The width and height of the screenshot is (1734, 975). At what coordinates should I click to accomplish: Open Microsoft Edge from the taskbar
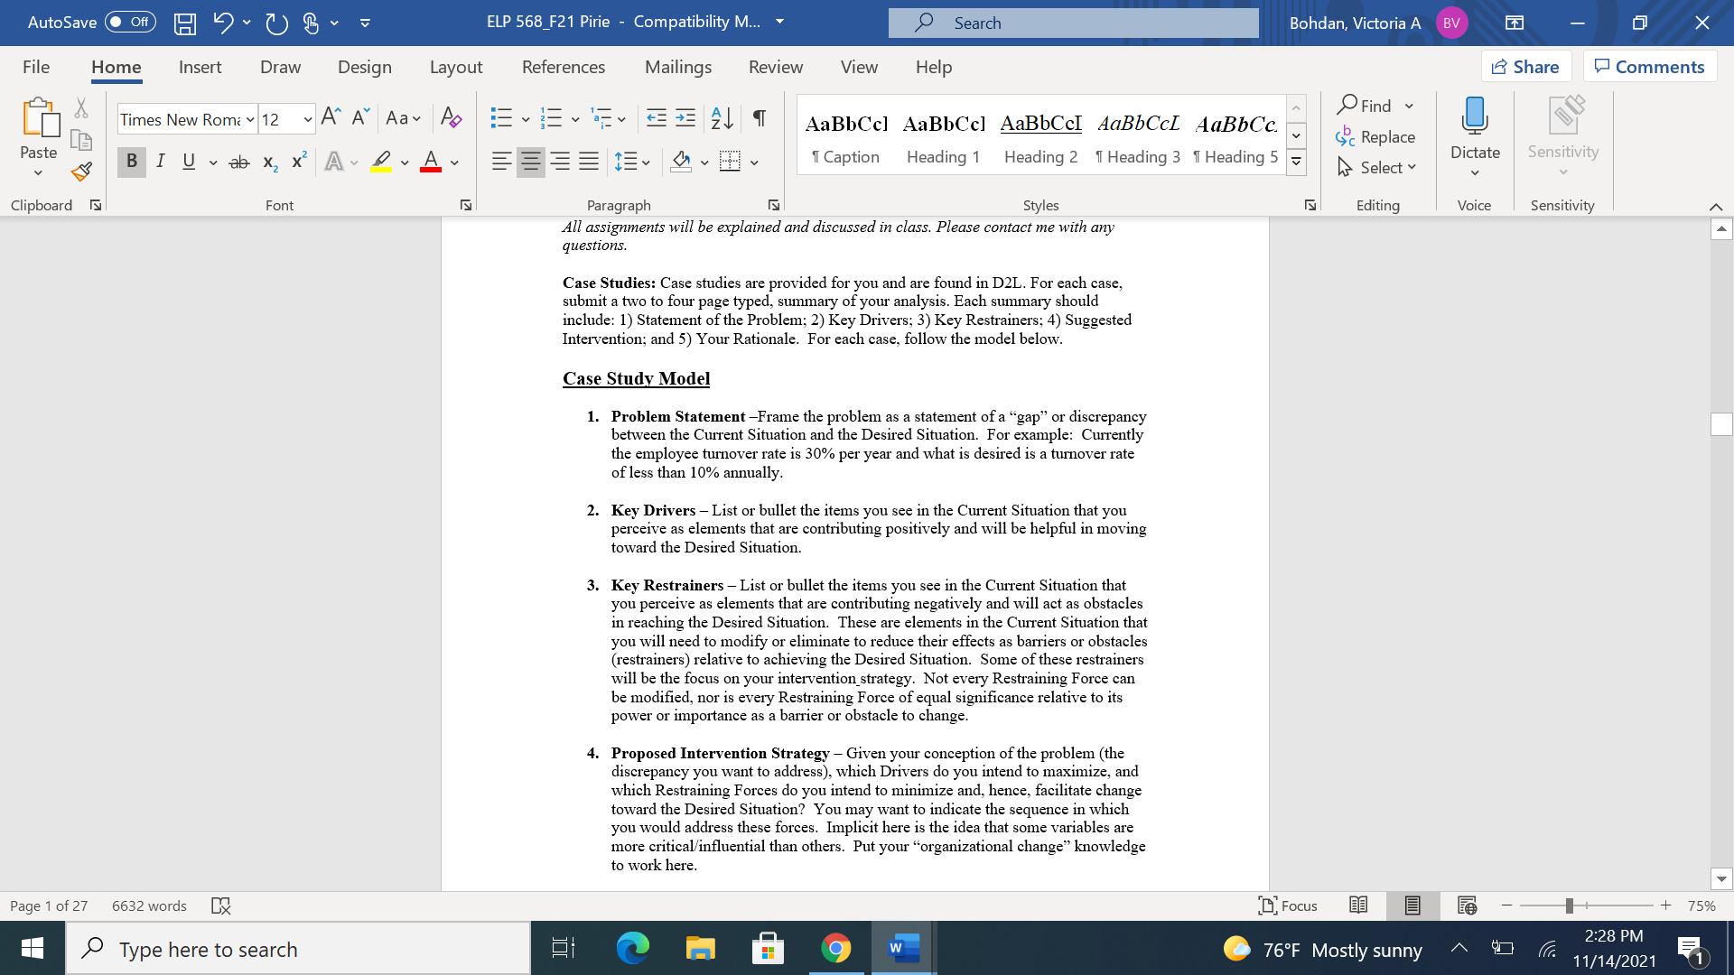click(x=632, y=949)
